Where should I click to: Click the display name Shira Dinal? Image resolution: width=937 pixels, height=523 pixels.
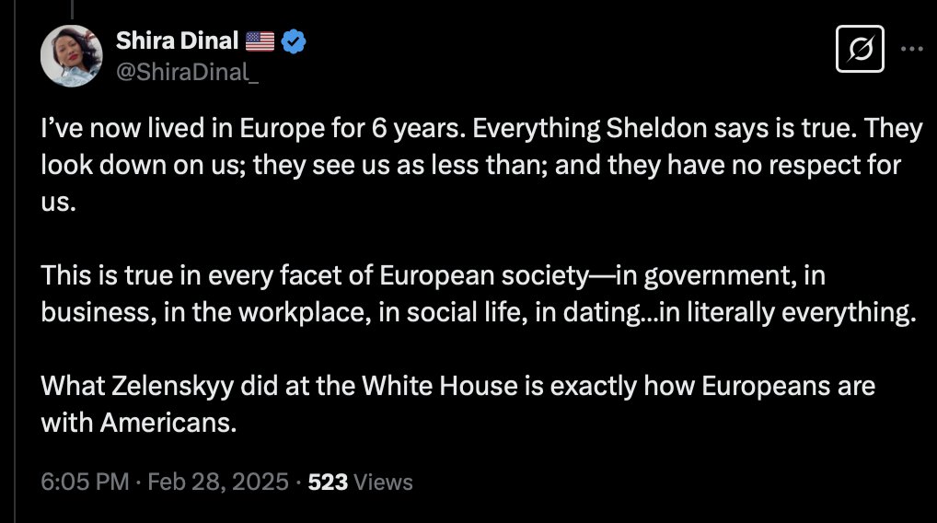pos(179,41)
